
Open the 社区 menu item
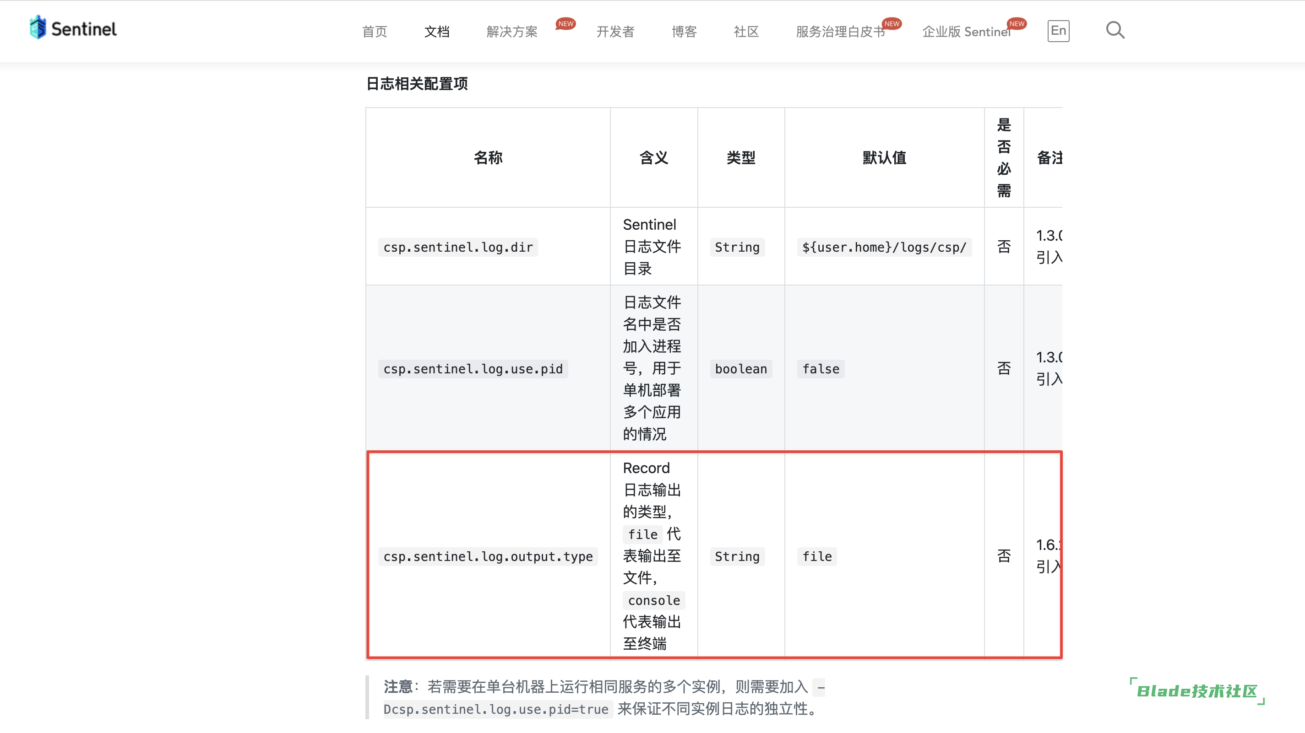click(x=746, y=32)
